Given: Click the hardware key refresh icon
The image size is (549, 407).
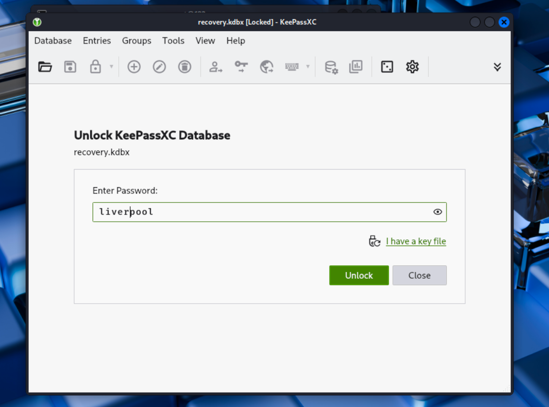Looking at the screenshot, I should point(374,241).
